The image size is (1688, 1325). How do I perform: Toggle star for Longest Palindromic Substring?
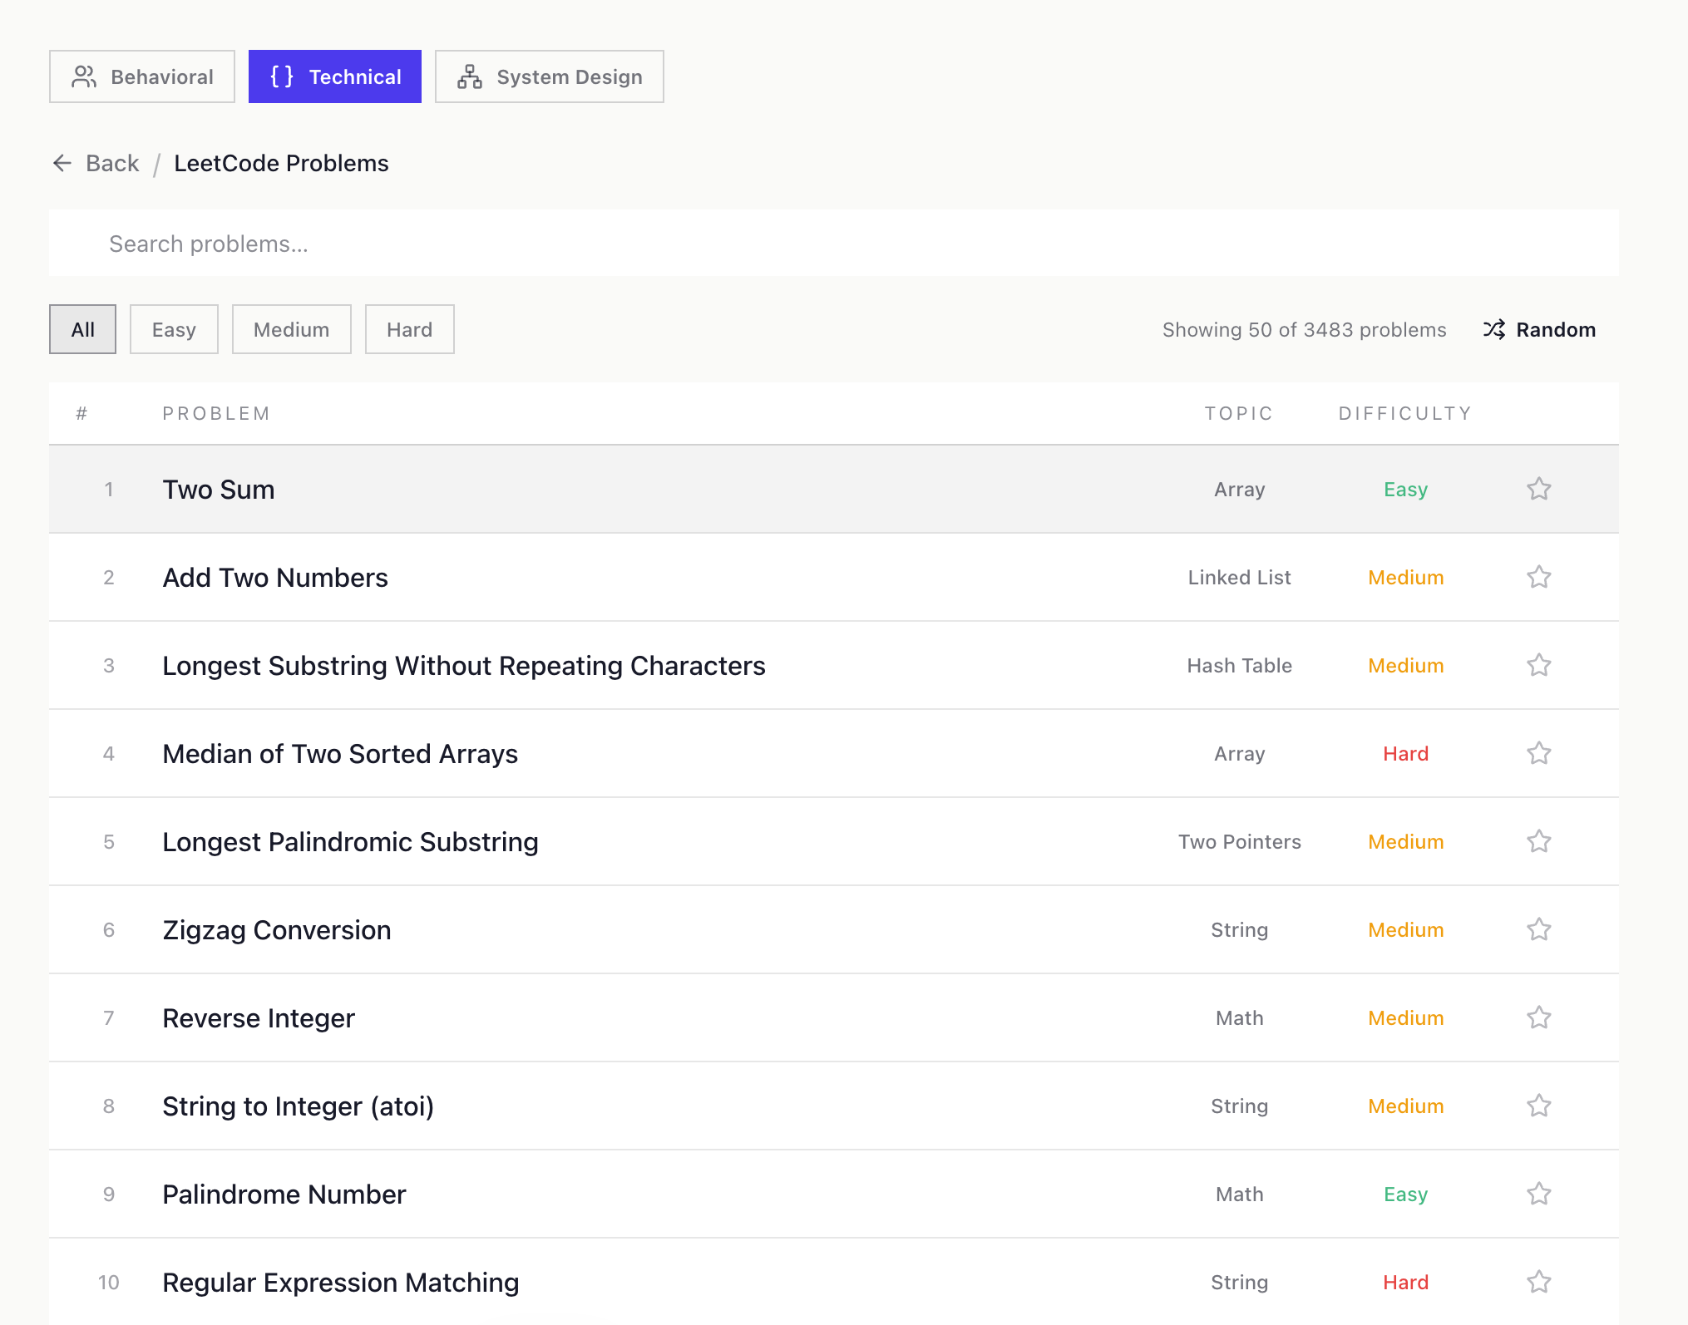[x=1538, y=841]
